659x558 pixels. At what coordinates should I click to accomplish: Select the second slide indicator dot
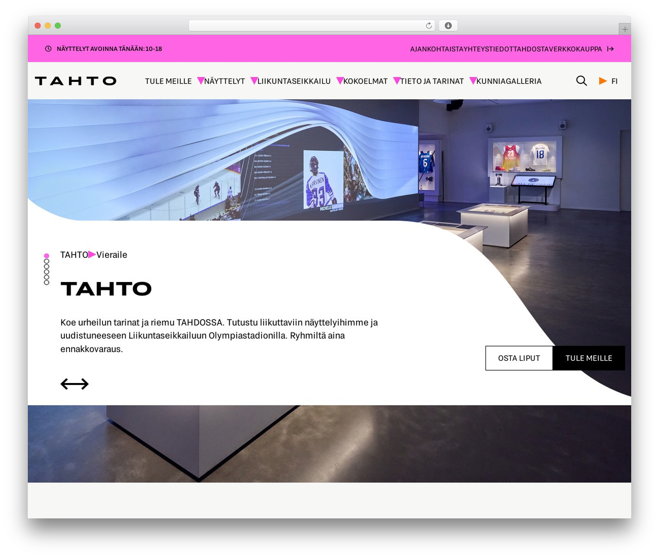47,261
